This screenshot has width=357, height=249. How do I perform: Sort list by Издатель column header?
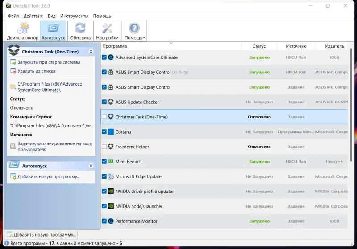pos(332,46)
